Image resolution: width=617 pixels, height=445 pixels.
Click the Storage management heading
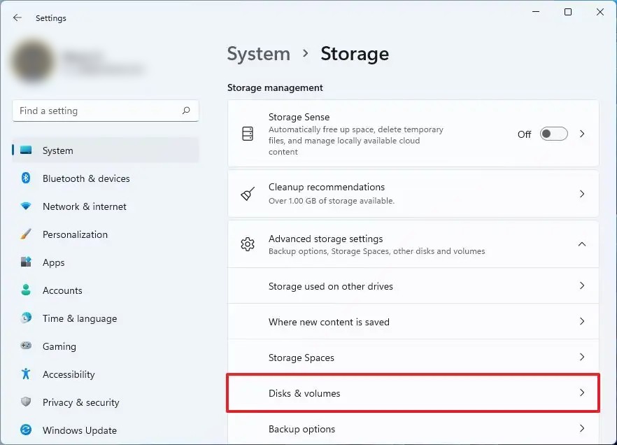tap(275, 87)
